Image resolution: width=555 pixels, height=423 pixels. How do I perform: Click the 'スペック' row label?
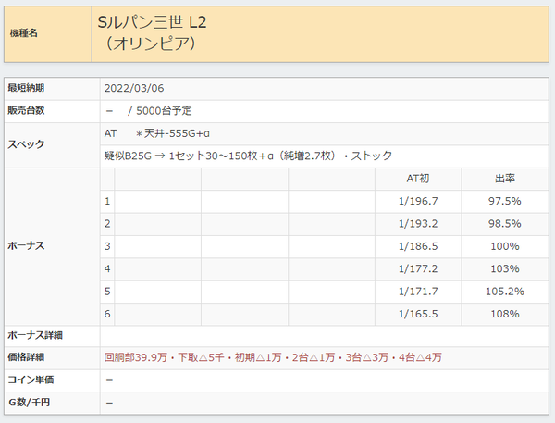pyautogui.click(x=26, y=144)
